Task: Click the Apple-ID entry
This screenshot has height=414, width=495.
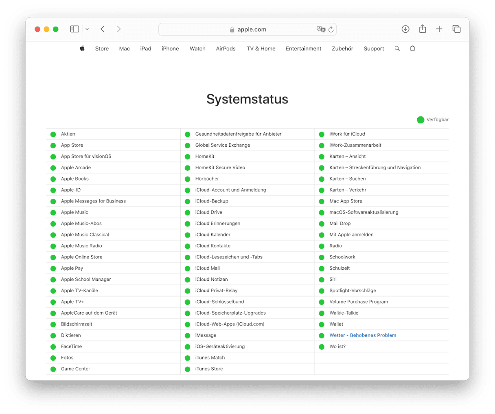Action: tap(71, 190)
